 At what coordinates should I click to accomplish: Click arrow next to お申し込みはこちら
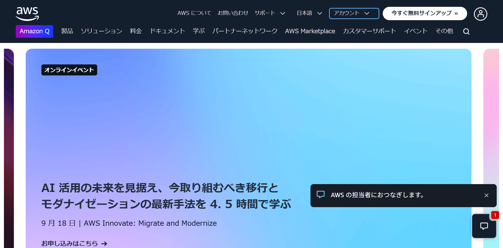point(104,244)
